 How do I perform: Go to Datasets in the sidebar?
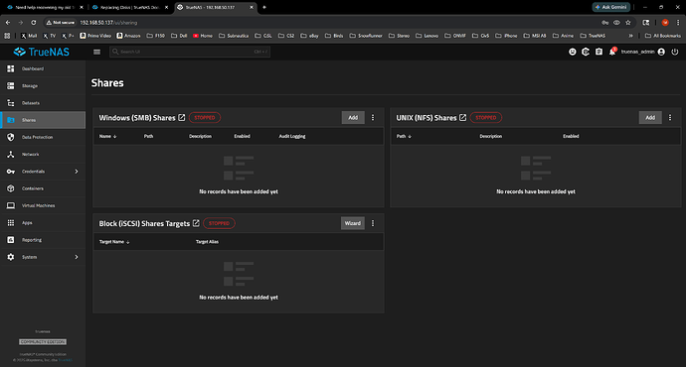(43, 103)
